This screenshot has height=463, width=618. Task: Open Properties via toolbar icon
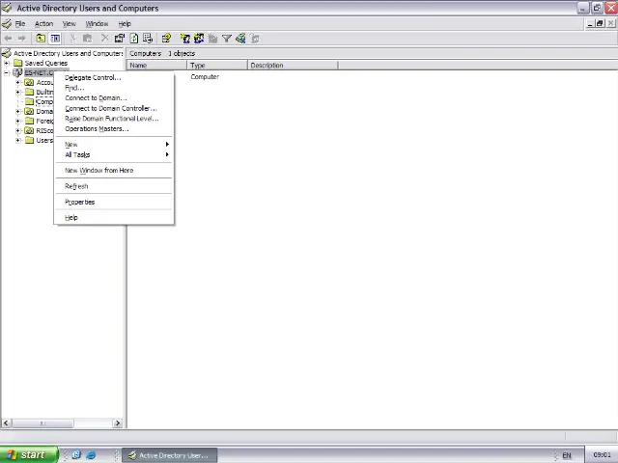pyautogui.click(x=120, y=39)
